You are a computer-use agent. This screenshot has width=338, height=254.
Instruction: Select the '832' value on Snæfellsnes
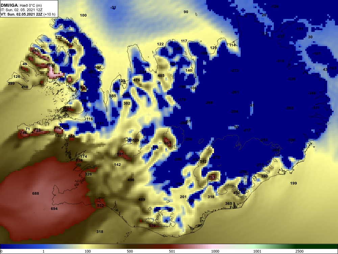pyautogui.click(x=58, y=128)
